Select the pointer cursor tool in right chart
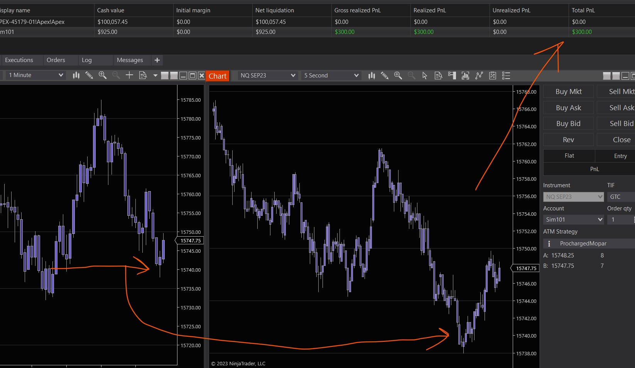The width and height of the screenshot is (635, 368). (x=425, y=76)
